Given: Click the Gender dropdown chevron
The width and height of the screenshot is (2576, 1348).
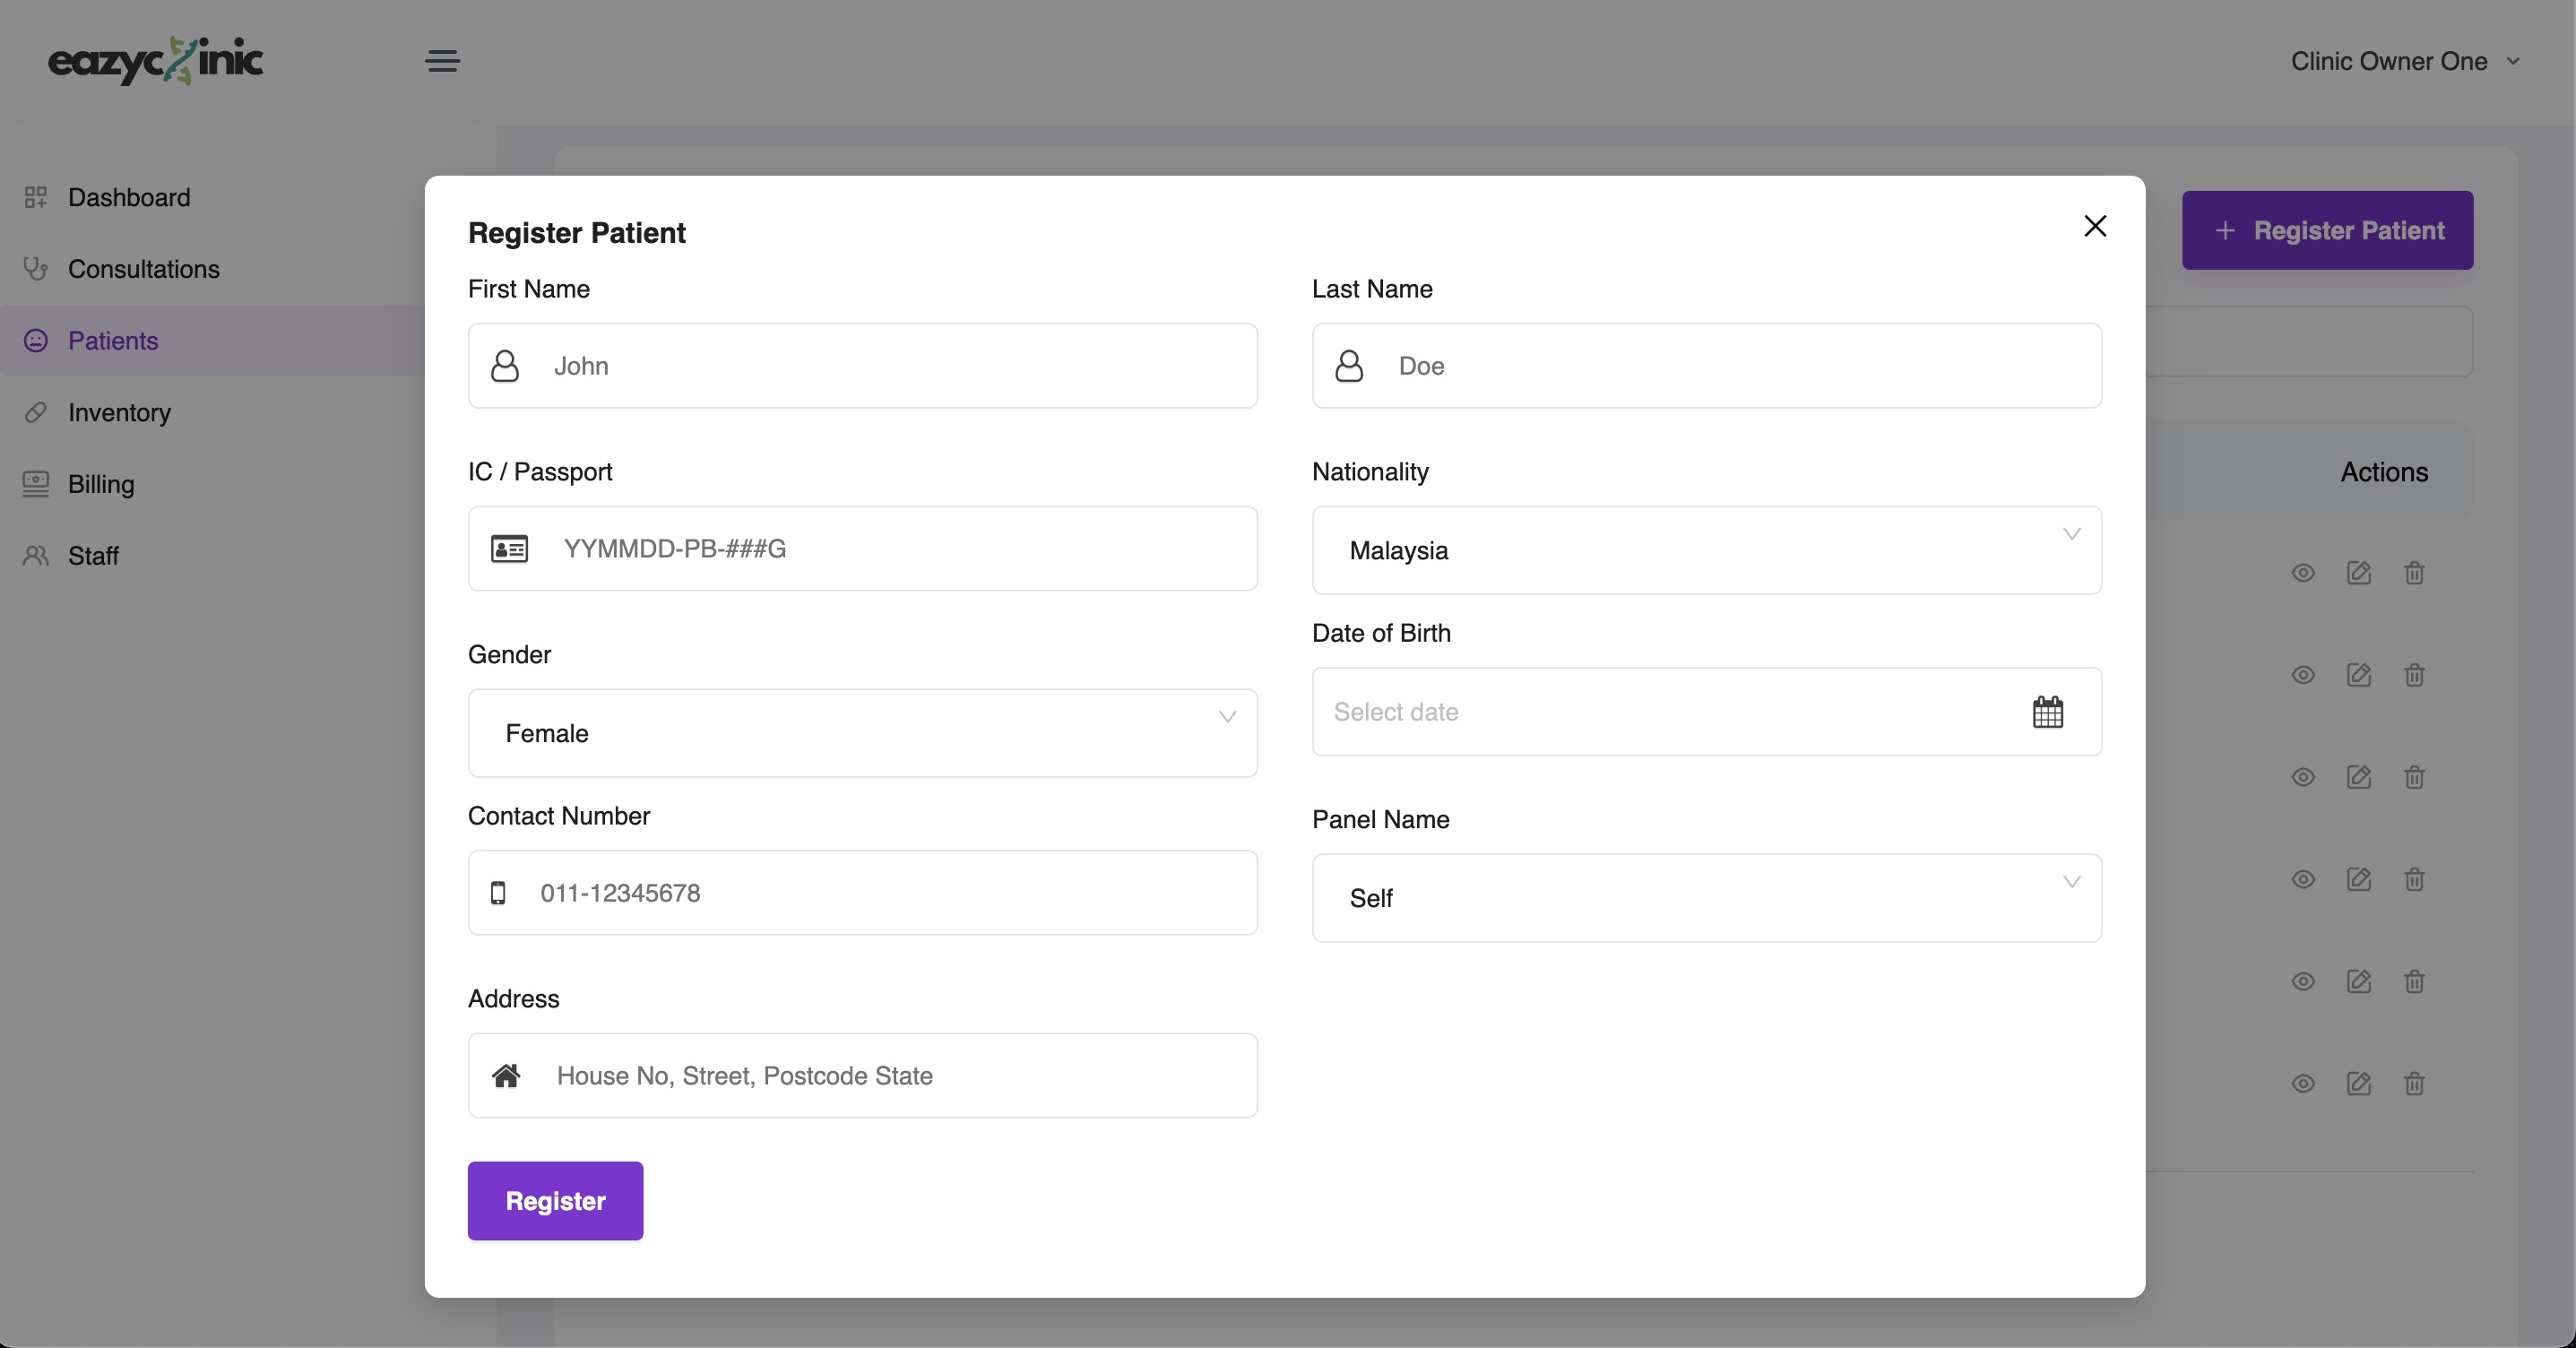Looking at the screenshot, I should pos(1227,717).
